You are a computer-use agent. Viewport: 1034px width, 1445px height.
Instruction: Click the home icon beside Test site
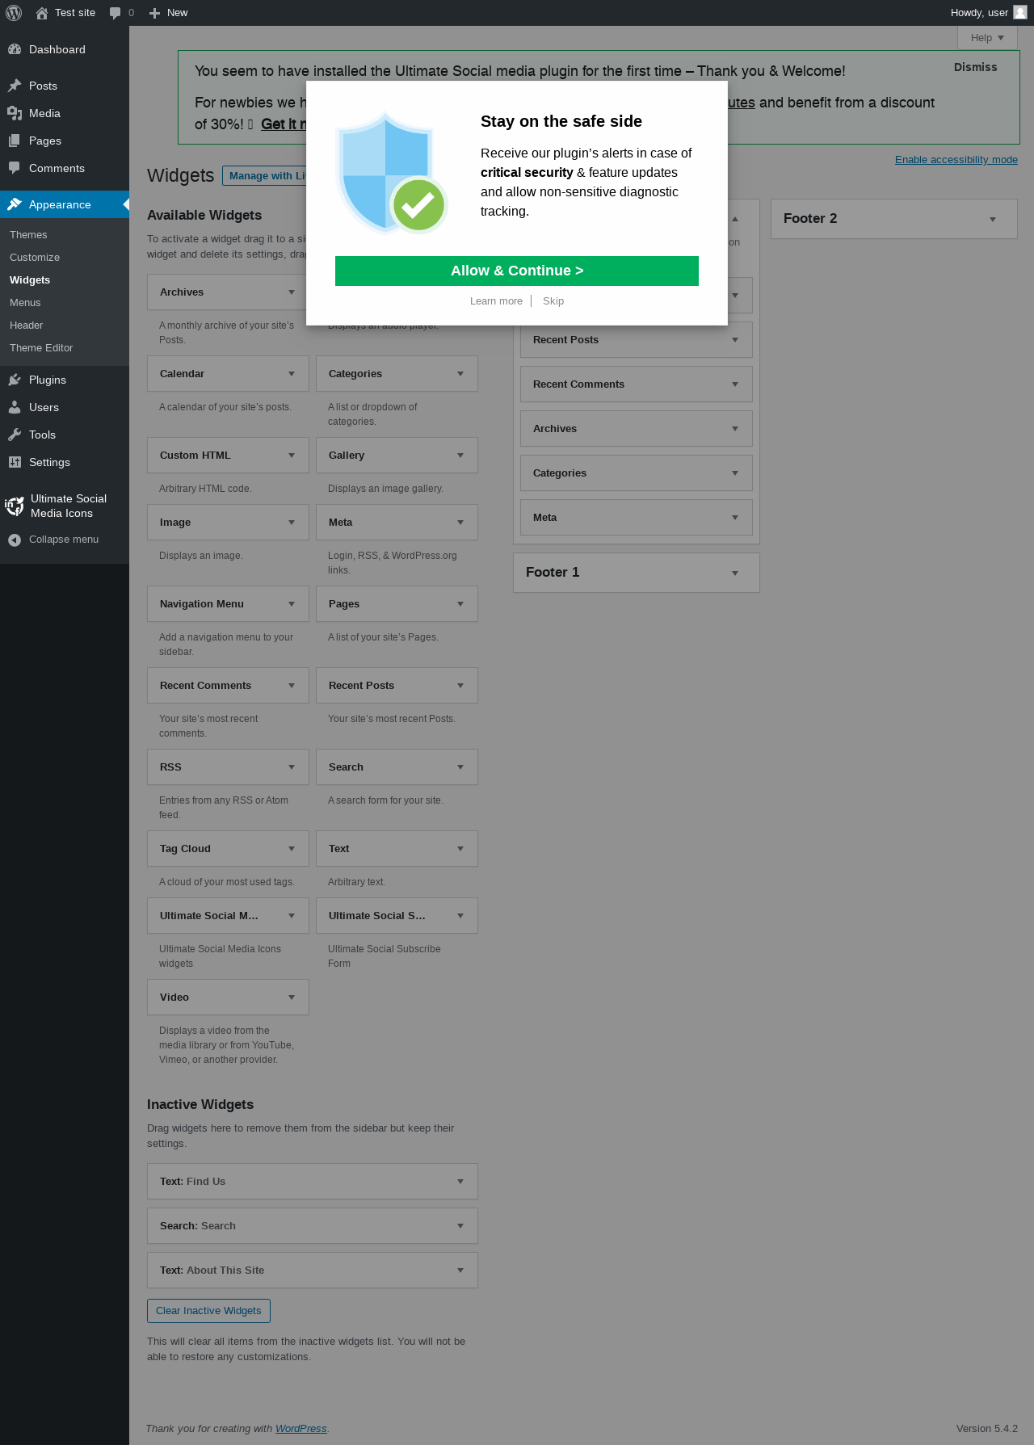click(42, 13)
